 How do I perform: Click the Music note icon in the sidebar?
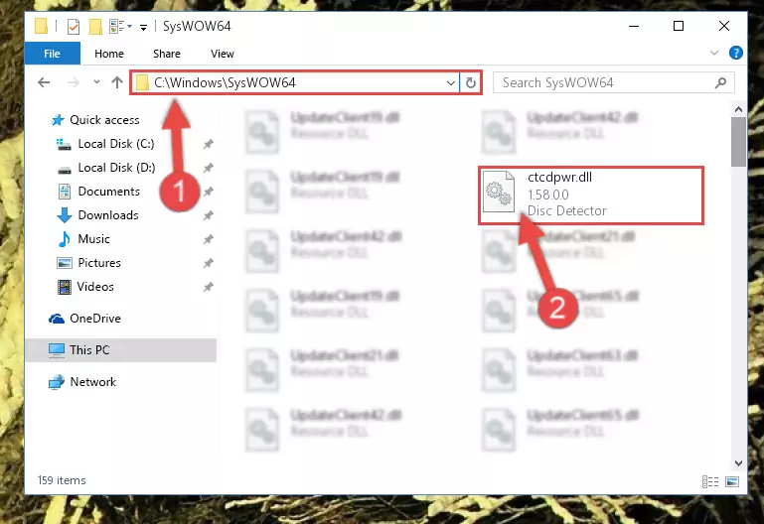[x=65, y=239]
